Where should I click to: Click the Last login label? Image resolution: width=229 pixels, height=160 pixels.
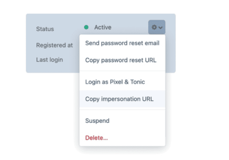coord(49,60)
